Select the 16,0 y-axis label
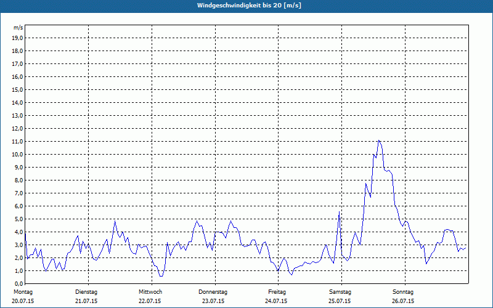Viewport: 493px width, 308px height. point(17,76)
